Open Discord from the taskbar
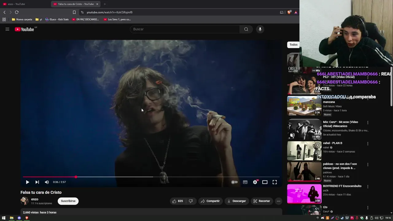 [x=19, y=218]
